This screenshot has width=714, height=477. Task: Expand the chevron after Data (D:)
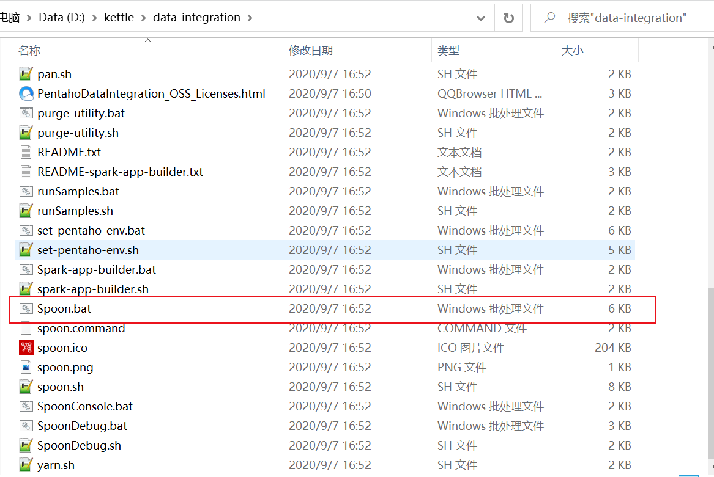[x=95, y=18]
